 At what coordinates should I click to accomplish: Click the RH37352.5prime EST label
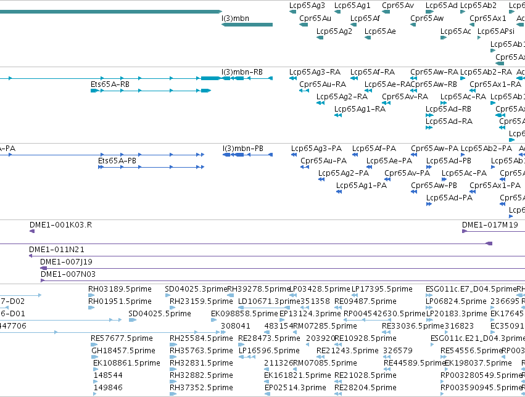click(x=201, y=388)
